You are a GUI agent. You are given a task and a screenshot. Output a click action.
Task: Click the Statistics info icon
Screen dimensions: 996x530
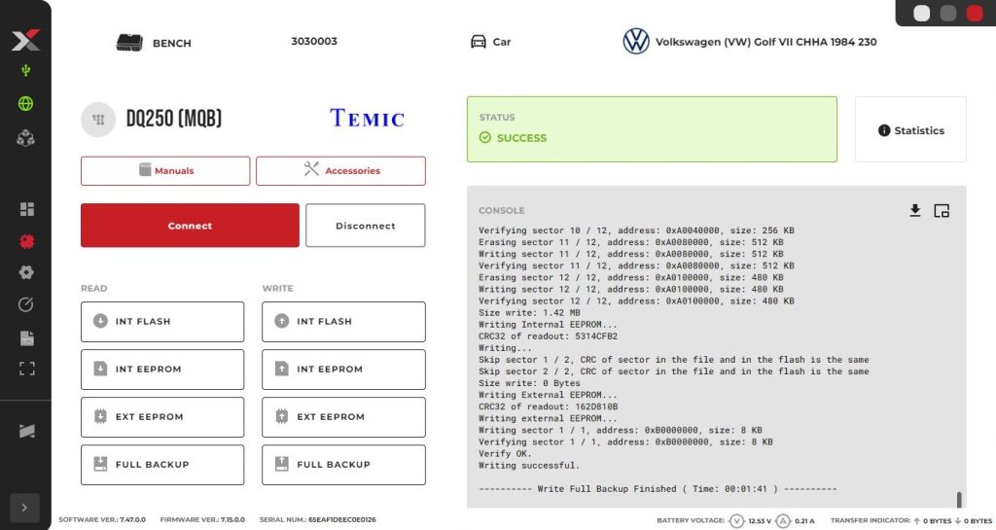[x=883, y=130]
